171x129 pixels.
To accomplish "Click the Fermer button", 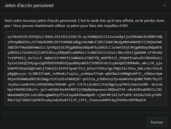I will click(x=157, y=122).
